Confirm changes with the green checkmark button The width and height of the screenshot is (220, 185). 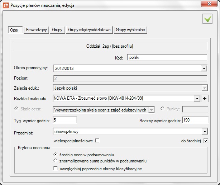tap(207, 19)
